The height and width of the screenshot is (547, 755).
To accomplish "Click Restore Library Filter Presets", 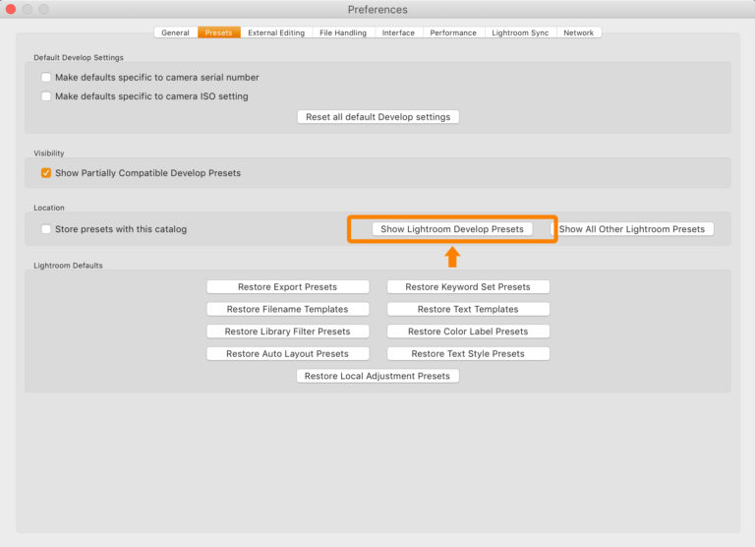I will [x=287, y=332].
